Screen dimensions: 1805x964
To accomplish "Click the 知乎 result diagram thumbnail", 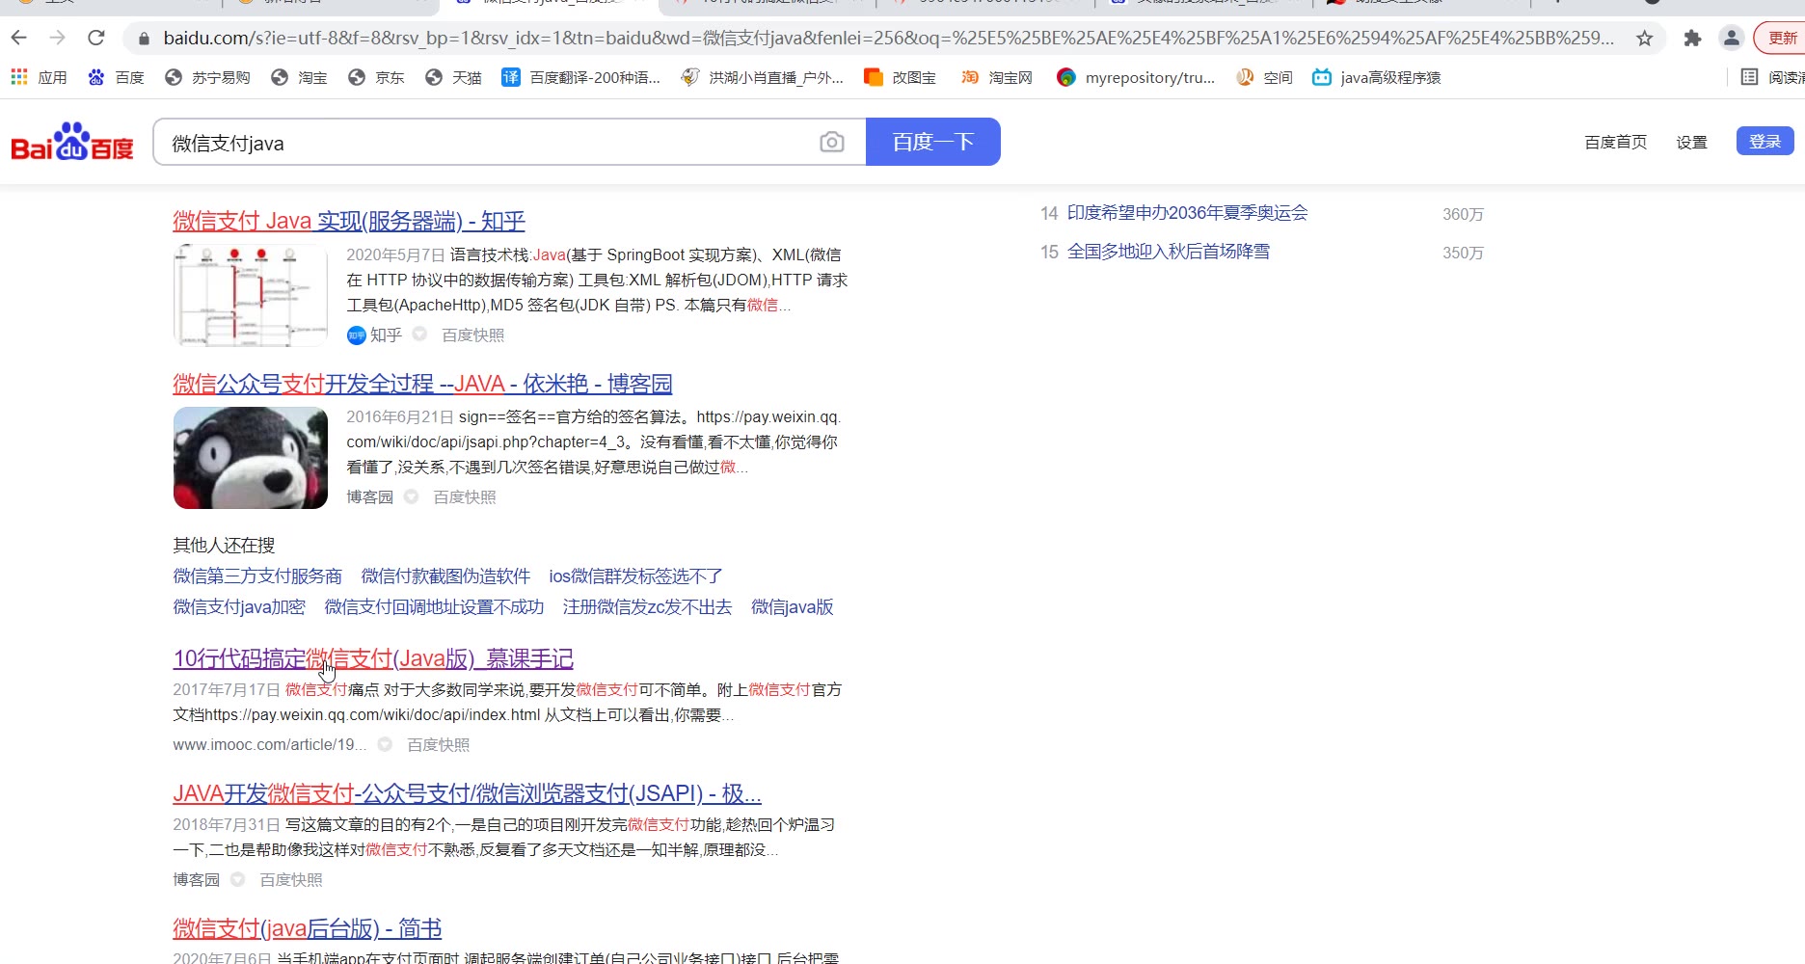I will (x=251, y=295).
